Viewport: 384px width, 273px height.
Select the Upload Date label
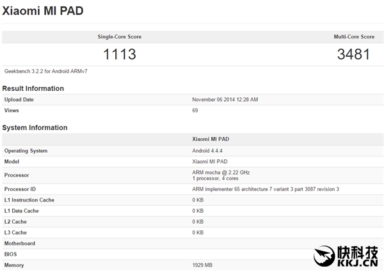[x=19, y=100]
